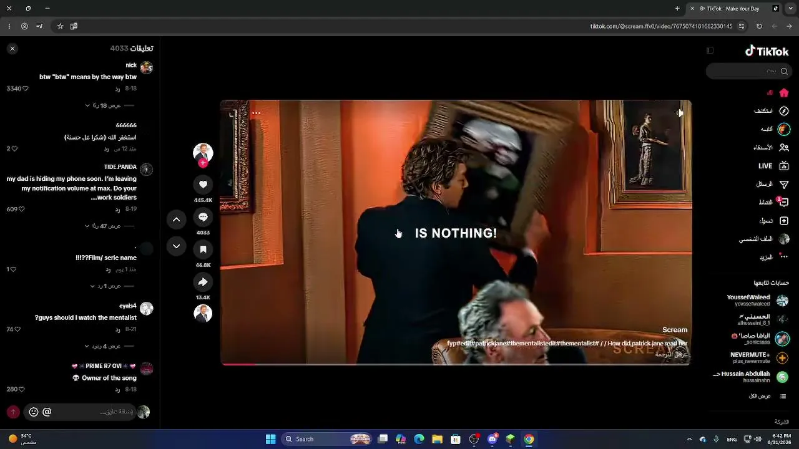Reload the page from the browser toolbar
This screenshot has height=449, width=799.
coord(759,26)
